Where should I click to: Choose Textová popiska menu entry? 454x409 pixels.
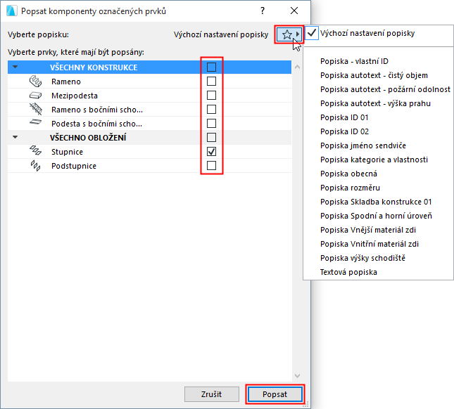point(348,272)
